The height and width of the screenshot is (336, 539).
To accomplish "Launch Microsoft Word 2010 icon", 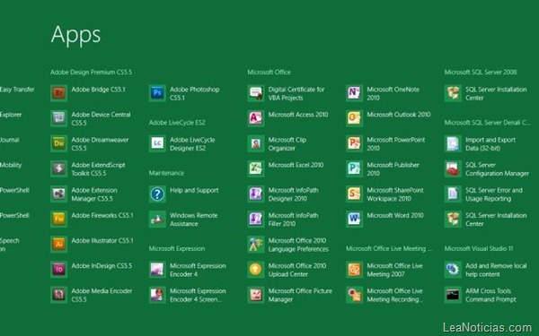I will pyautogui.click(x=355, y=220).
